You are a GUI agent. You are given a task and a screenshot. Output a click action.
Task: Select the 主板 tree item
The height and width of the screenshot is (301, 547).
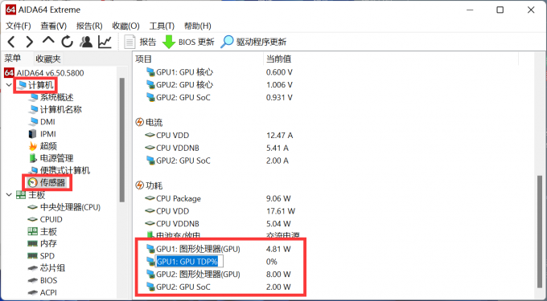[31, 195]
